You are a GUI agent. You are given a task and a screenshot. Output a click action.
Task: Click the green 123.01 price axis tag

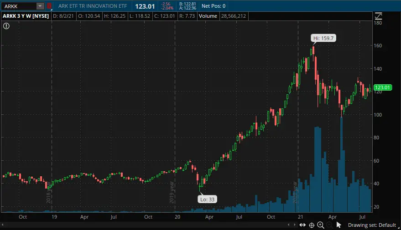click(x=382, y=87)
